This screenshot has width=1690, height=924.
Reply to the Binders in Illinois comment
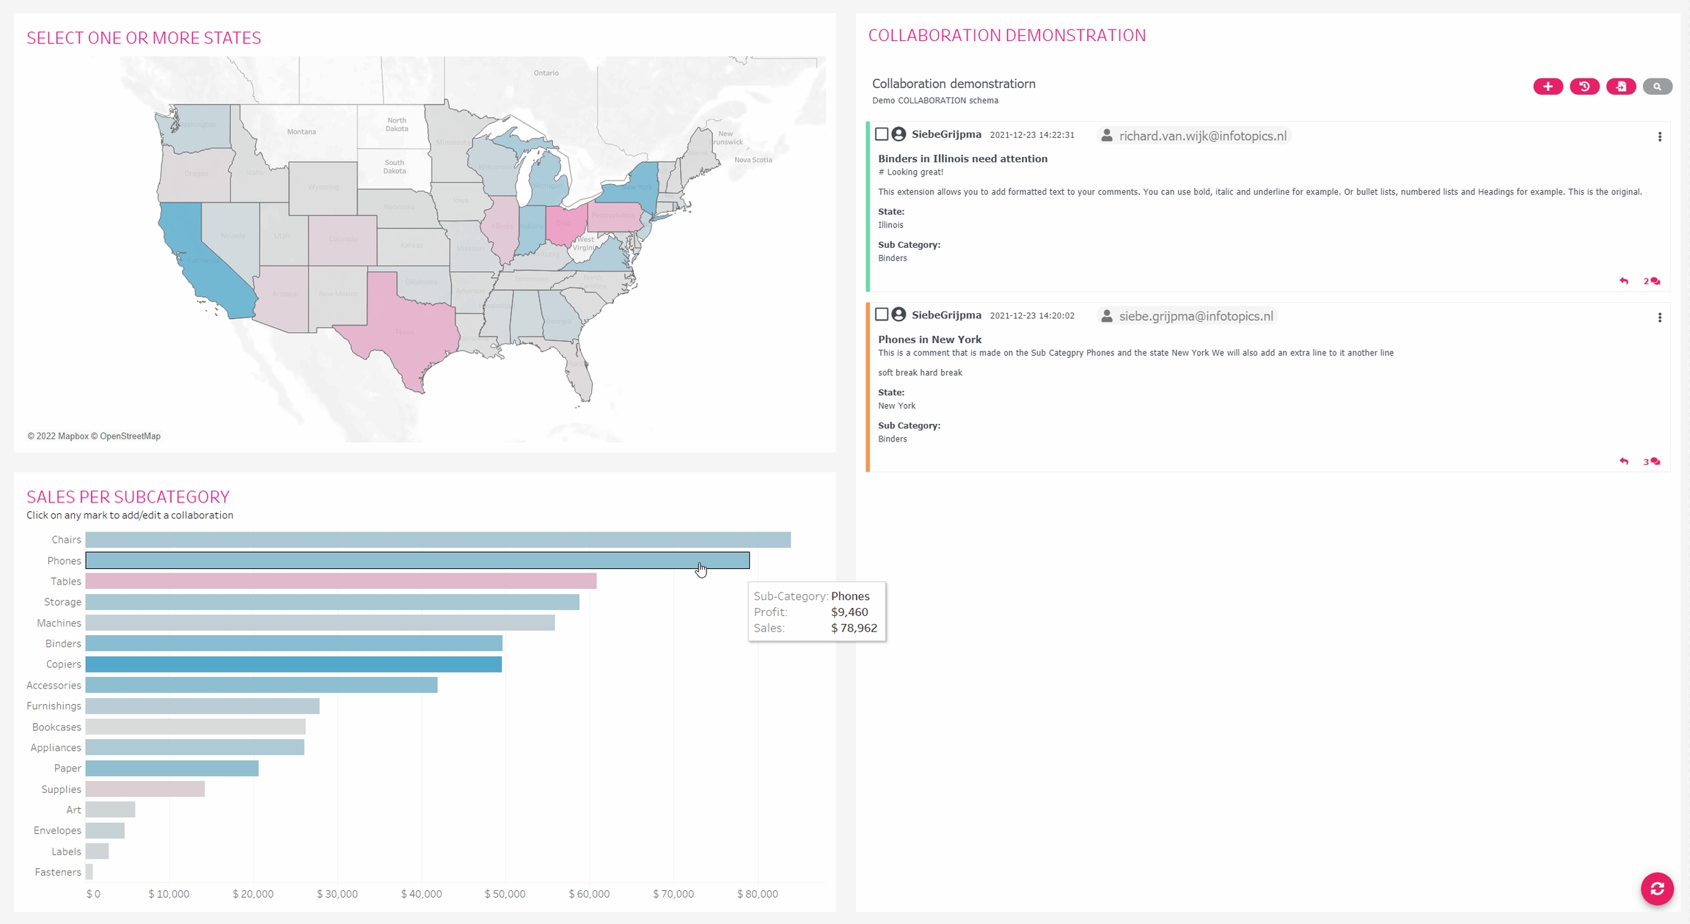[x=1624, y=281]
